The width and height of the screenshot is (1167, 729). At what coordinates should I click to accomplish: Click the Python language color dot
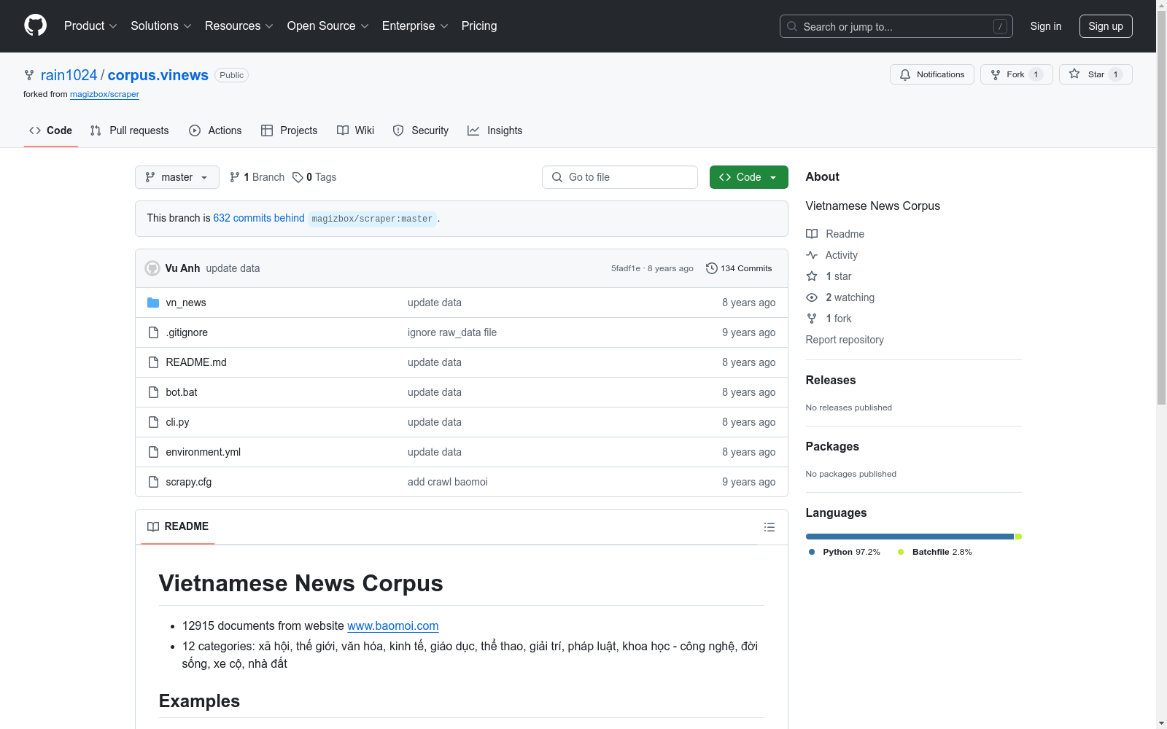pos(812,552)
